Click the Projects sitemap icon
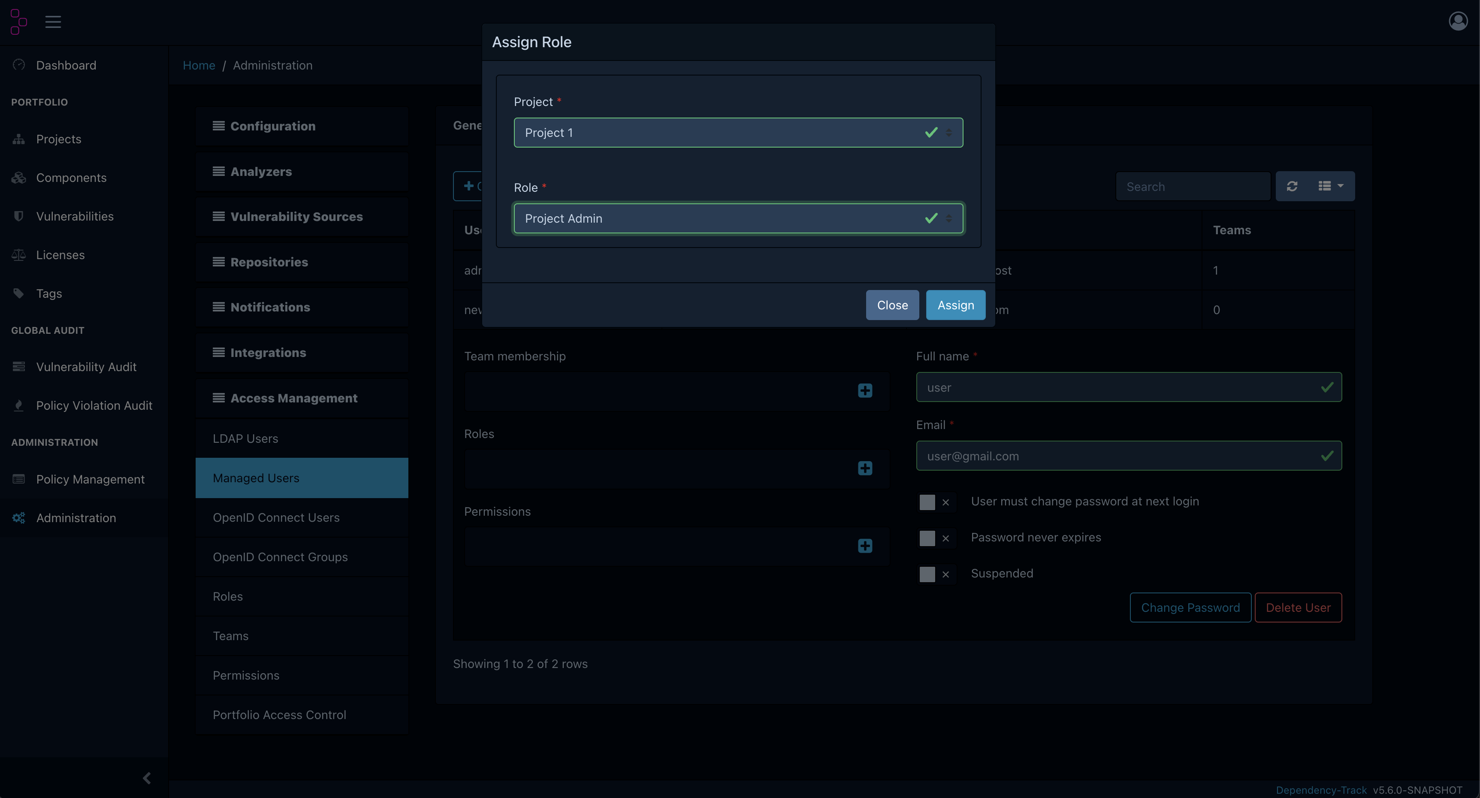This screenshot has width=1480, height=798. pyautogui.click(x=19, y=139)
